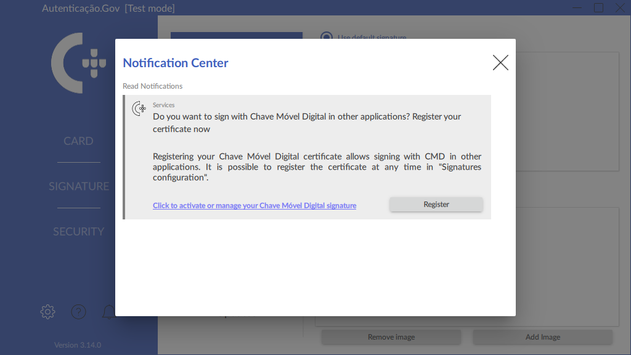631x355 pixels.
Task: Maximize the application window
Action: 598,7
